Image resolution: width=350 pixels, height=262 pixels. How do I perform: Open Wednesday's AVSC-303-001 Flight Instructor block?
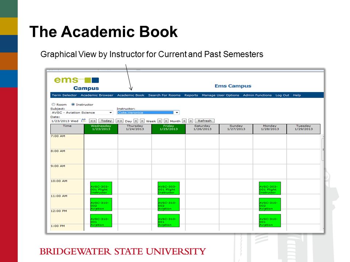click(101, 188)
